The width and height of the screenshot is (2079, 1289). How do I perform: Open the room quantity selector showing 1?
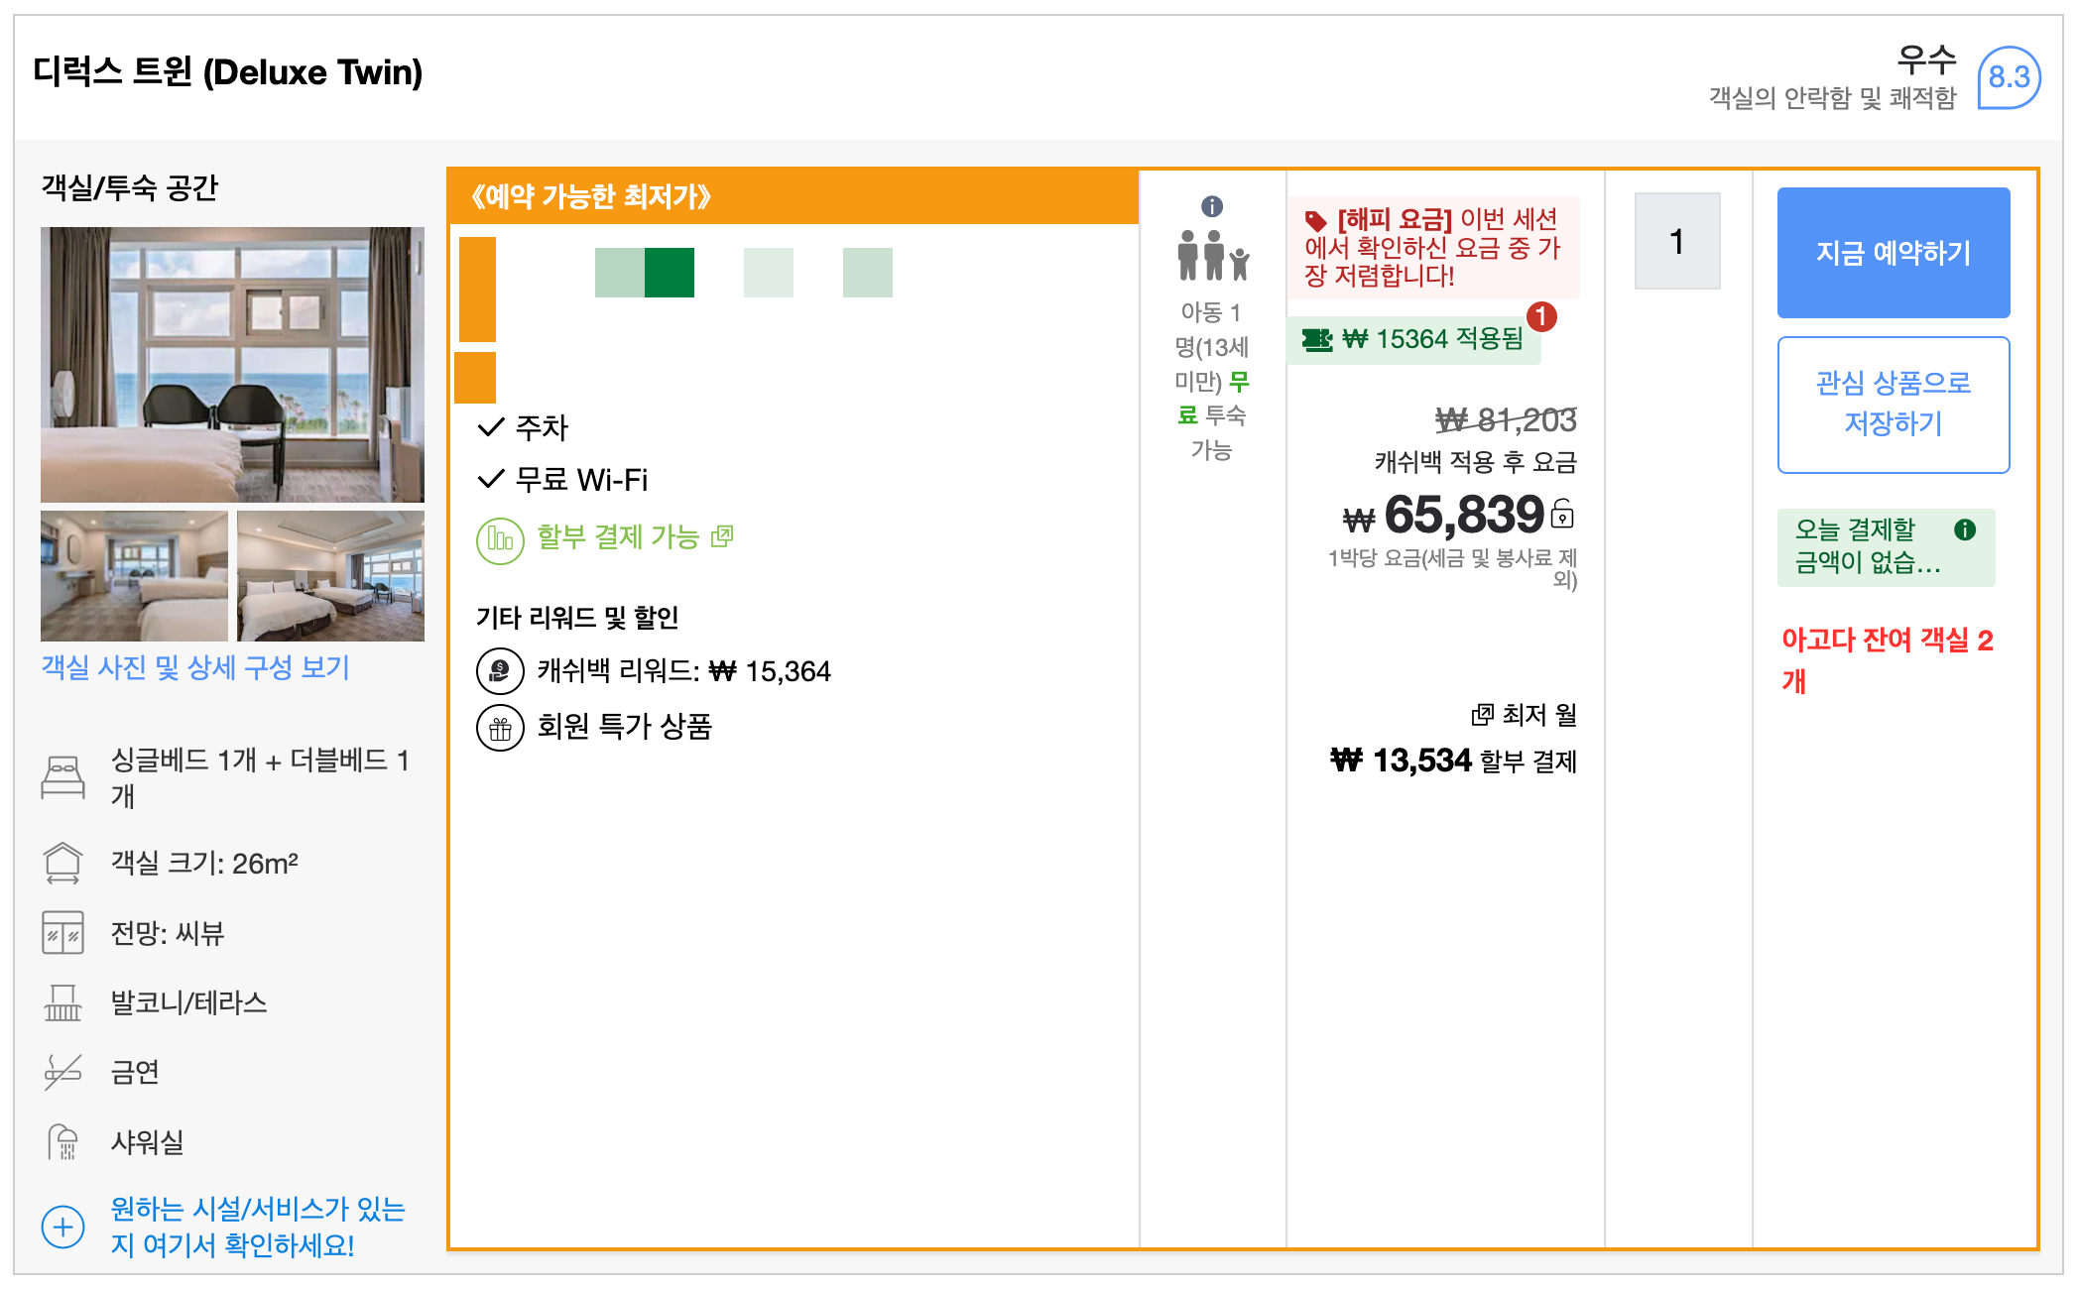[1676, 241]
